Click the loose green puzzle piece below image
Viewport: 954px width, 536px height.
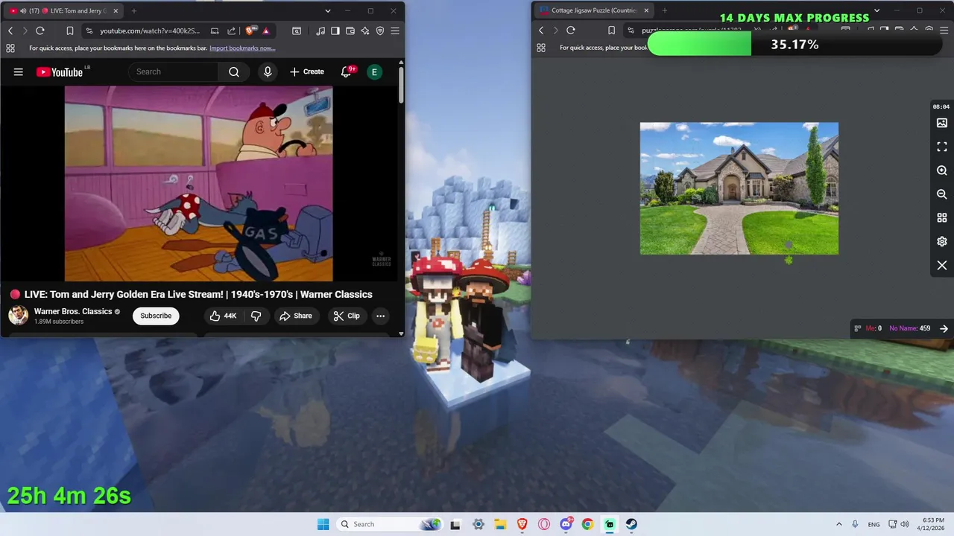click(789, 260)
